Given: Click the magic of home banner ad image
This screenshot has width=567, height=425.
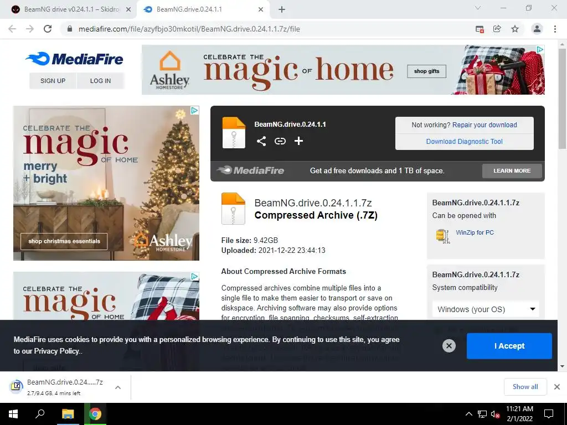Looking at the screenshot, I should 343,70.
